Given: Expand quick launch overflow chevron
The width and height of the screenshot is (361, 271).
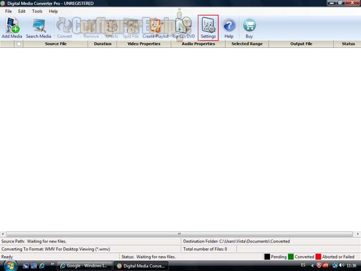Looking at the screenshot, I should [52, 264].
